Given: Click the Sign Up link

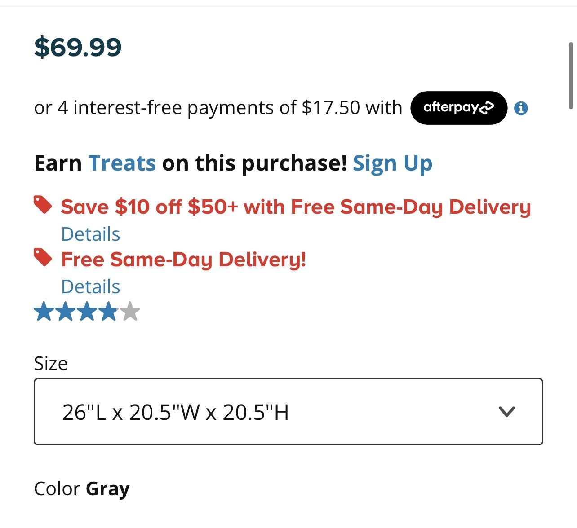Looking at the screenshot, I should pyautogui.click(x=393, y=163).
